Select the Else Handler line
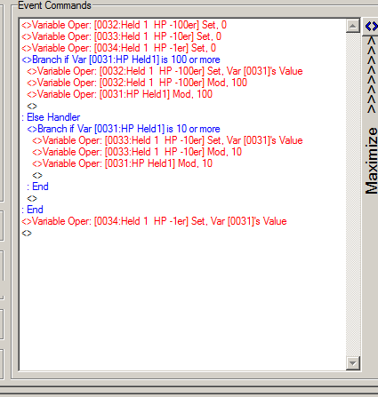The image size is (378, 397). (x=51, y=117)
